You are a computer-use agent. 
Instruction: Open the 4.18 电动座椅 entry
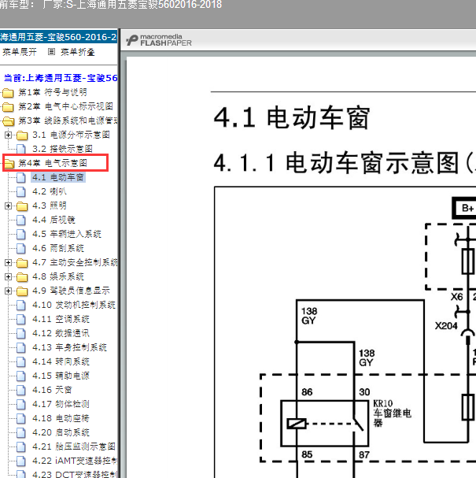[61, 418]
